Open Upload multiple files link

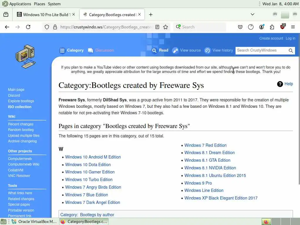tap(23, 135)
